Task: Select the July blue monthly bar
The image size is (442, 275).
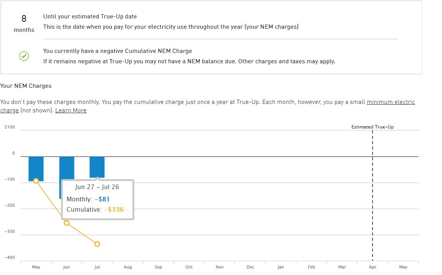Action: tap(97, 167)
